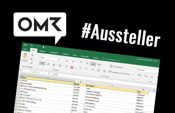Paste using the clipboard icon
The width and height of the screenshot is (175, 113).
[x=25, y=56]
